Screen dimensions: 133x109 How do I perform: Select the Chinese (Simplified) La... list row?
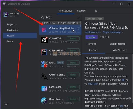pos(60,30)
